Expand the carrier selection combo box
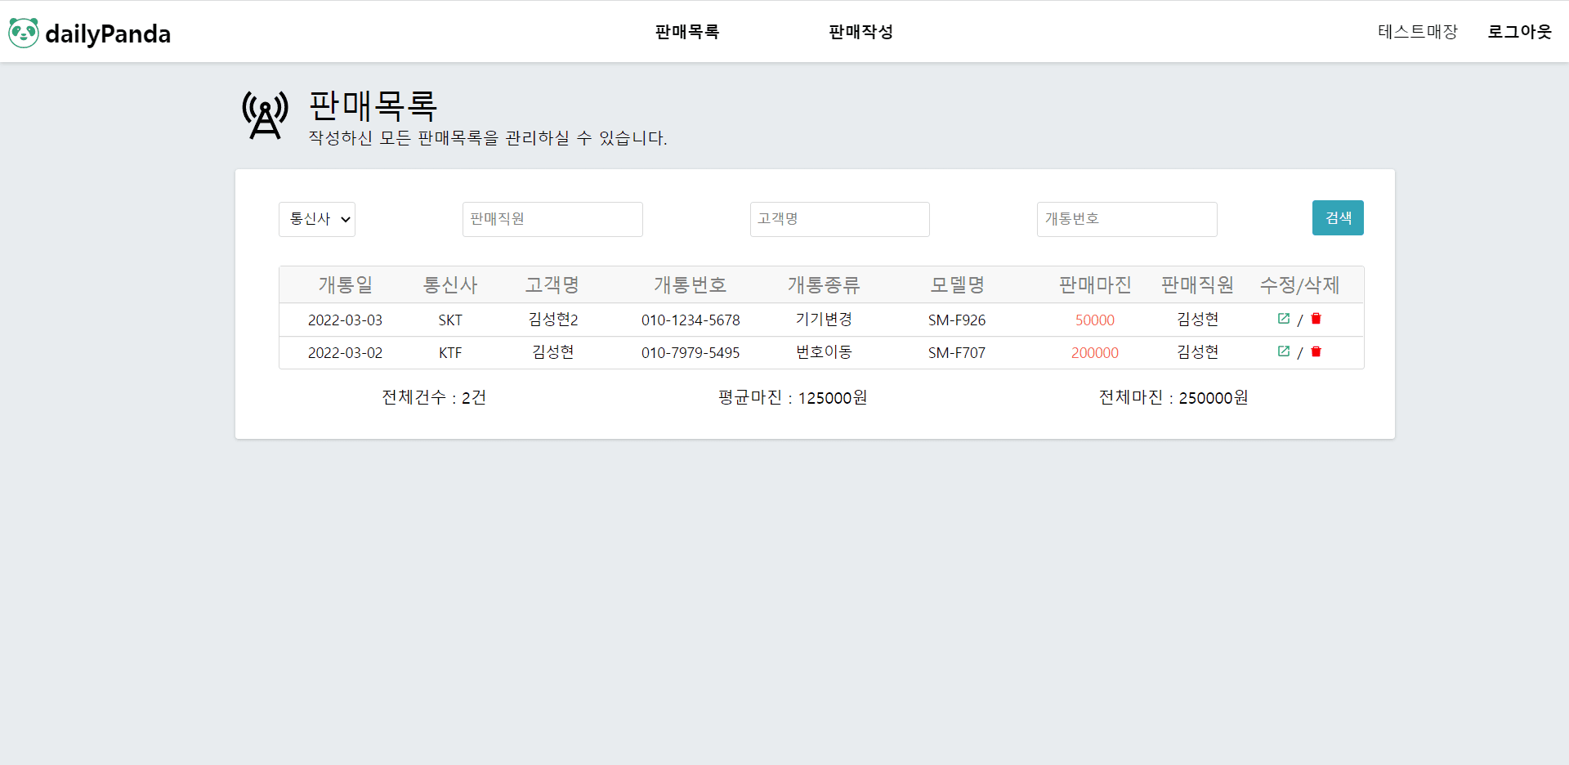The image size is (1569, 765). (x=316, y=219)
